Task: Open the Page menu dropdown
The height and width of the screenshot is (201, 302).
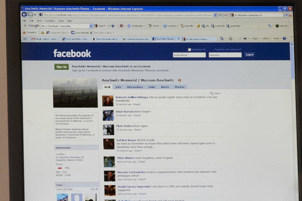Action: (256, 38)
